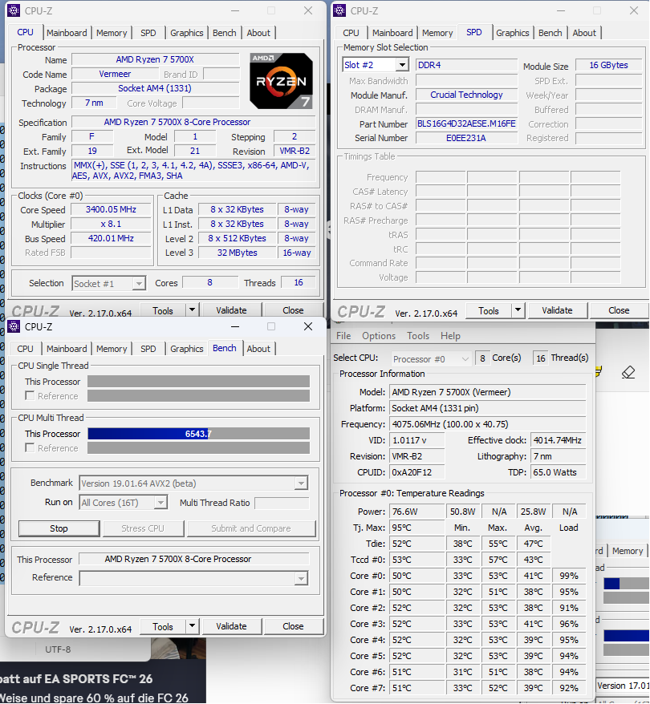The image size is (650, 704).
Task: Open Help menu in Core Temp
Action: pos(450,336)
